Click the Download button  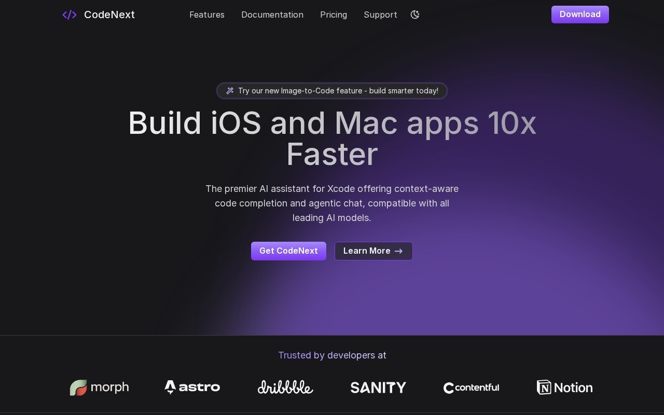pos(580,15)
